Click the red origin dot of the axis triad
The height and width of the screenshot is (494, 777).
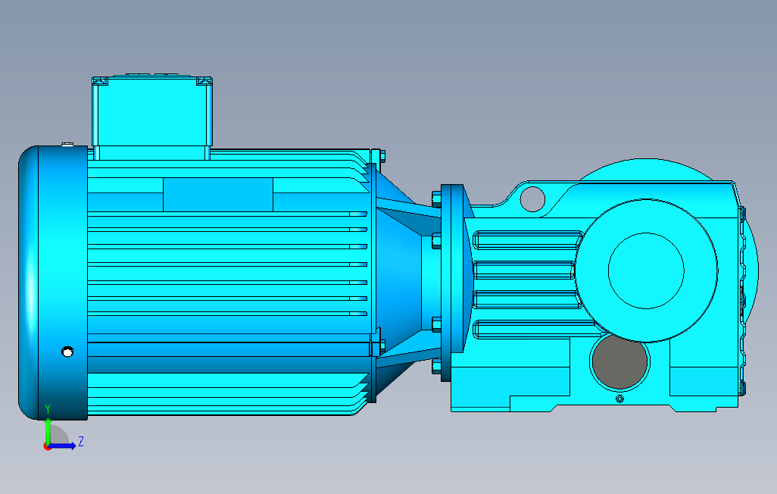[x=47, y=447]
